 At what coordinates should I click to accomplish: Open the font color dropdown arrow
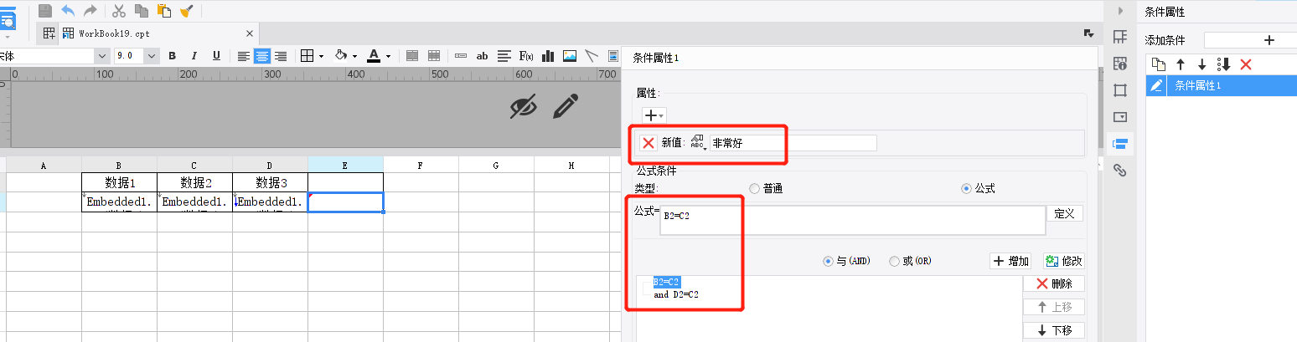click(388, 57)
